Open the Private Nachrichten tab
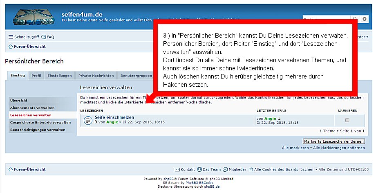Screen dimensions: 376x193 (96, 76)
